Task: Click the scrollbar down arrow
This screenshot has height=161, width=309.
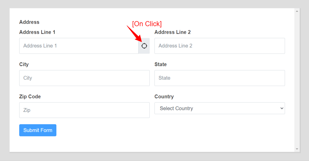Action: (x=297, y=149)
